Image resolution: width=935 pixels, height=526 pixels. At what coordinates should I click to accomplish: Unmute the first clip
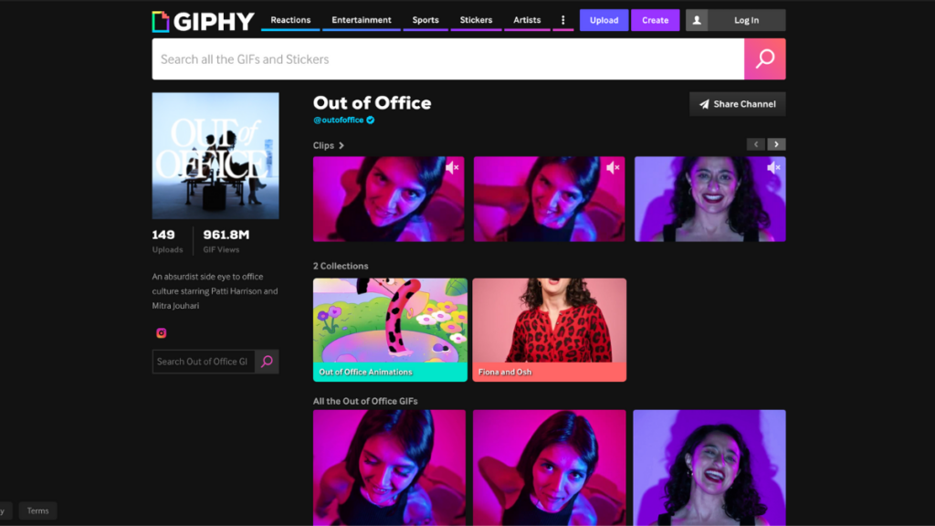[x=452, y=168]
